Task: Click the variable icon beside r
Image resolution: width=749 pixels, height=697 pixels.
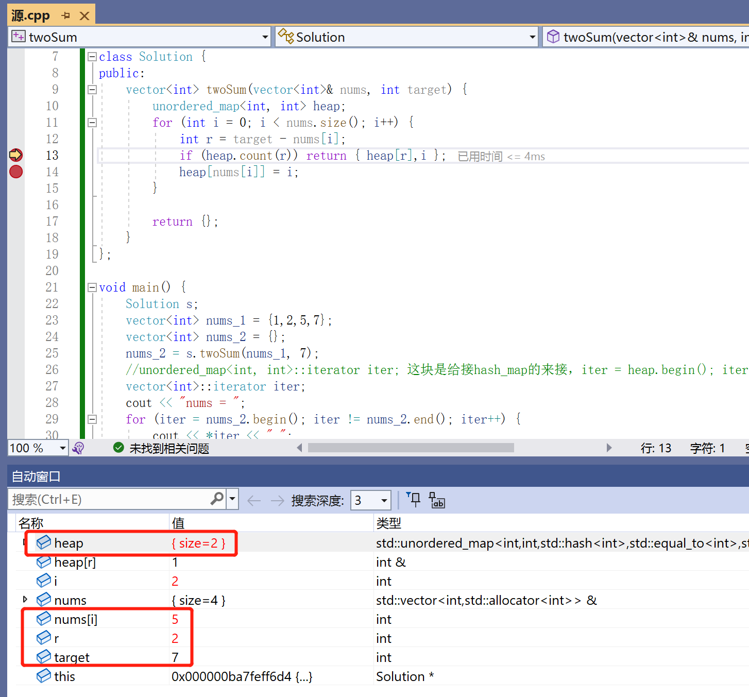Action: [44, 637]
